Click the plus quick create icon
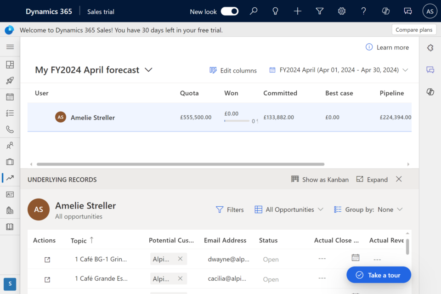 point(298,11)
